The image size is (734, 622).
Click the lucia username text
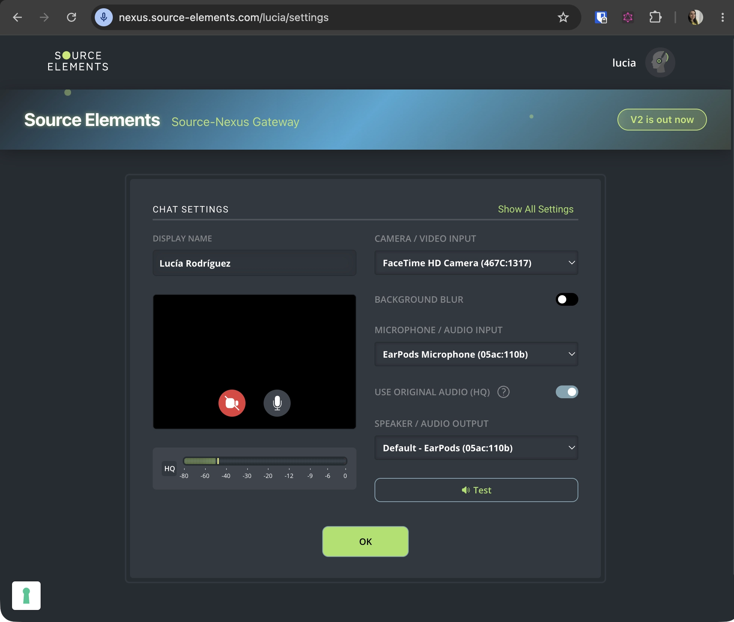(624, 62)
